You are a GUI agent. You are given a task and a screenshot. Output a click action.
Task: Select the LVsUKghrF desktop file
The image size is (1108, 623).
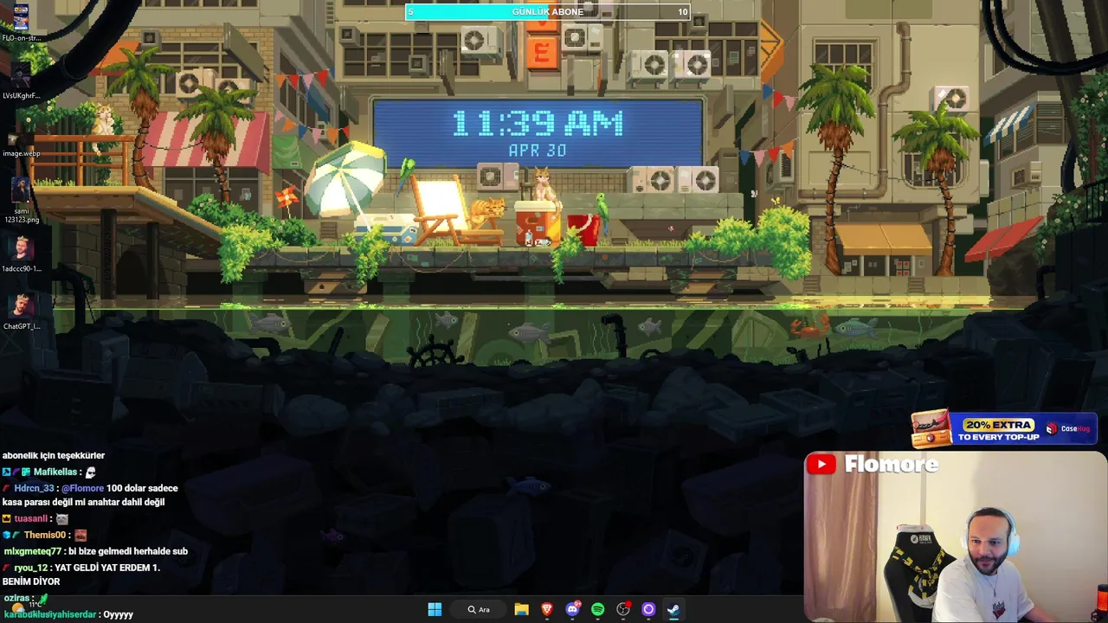click(21, 80)
